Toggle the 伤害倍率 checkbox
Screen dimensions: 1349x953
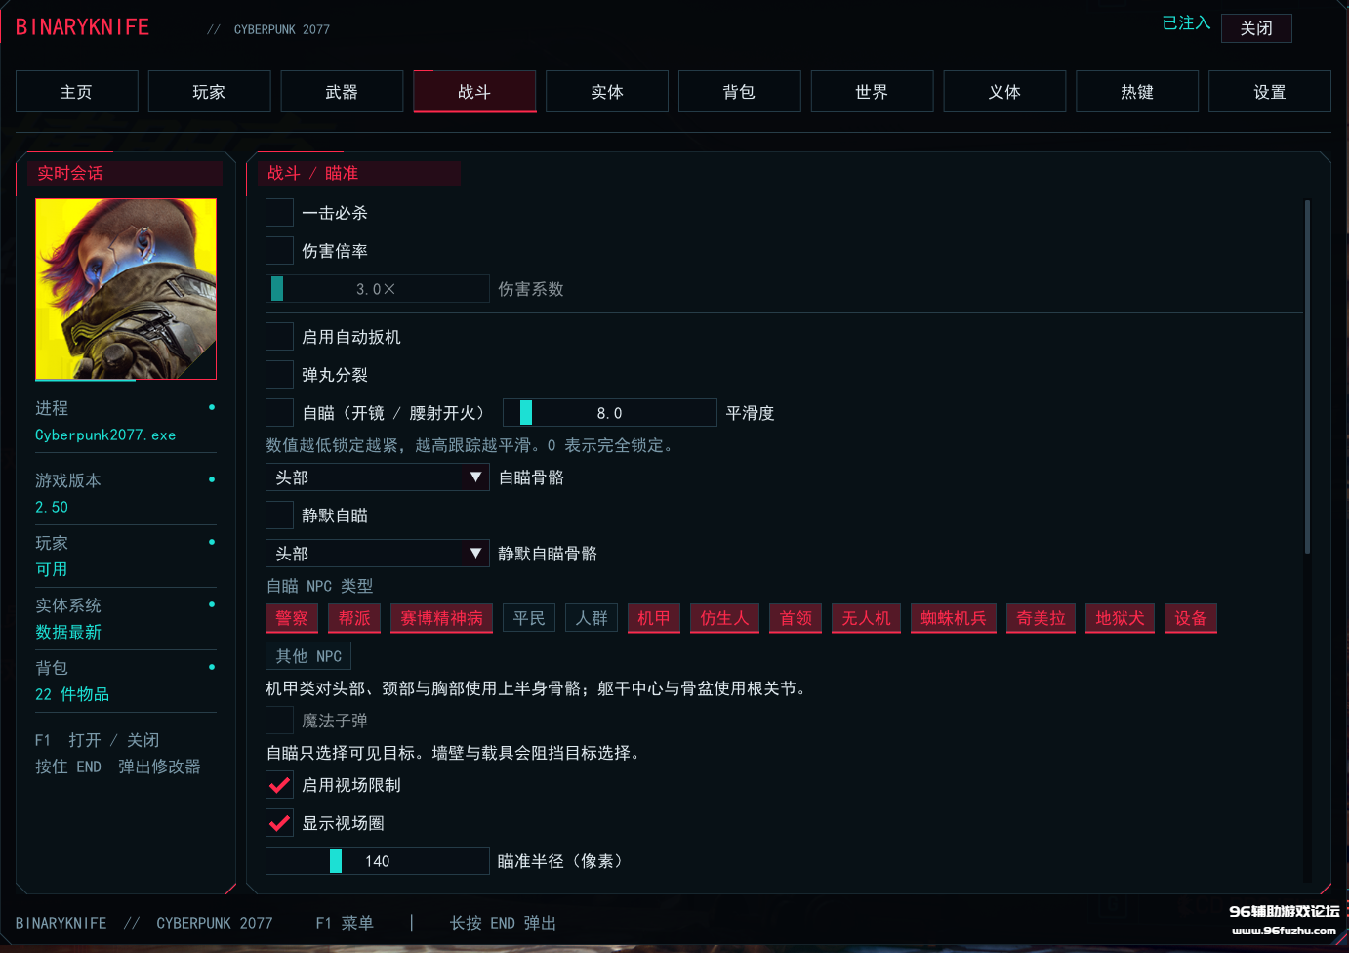pos(279,251)
